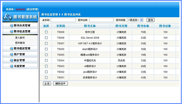Focus the 条形码 barcode input field
This screenshot has height=104, width=182.
[x=63, y=20]
